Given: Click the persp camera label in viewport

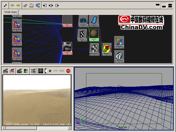Looking at the screenshot, I should (x=123, y=127).
